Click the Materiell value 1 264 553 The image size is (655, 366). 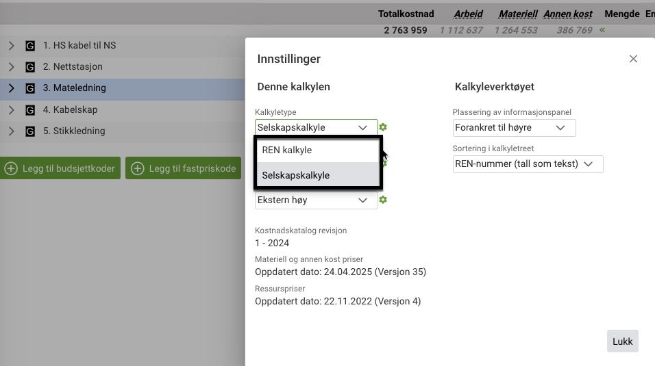pyautogui.click(x=516, y=31)
